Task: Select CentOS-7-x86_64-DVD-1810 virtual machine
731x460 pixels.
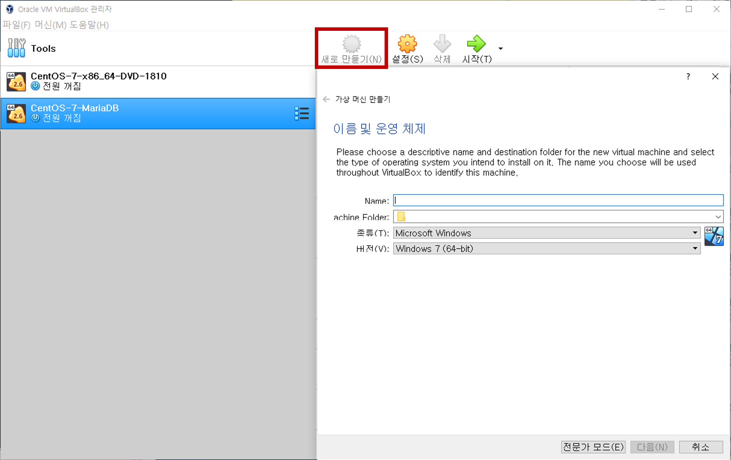Action: click(x=158, y=82)
